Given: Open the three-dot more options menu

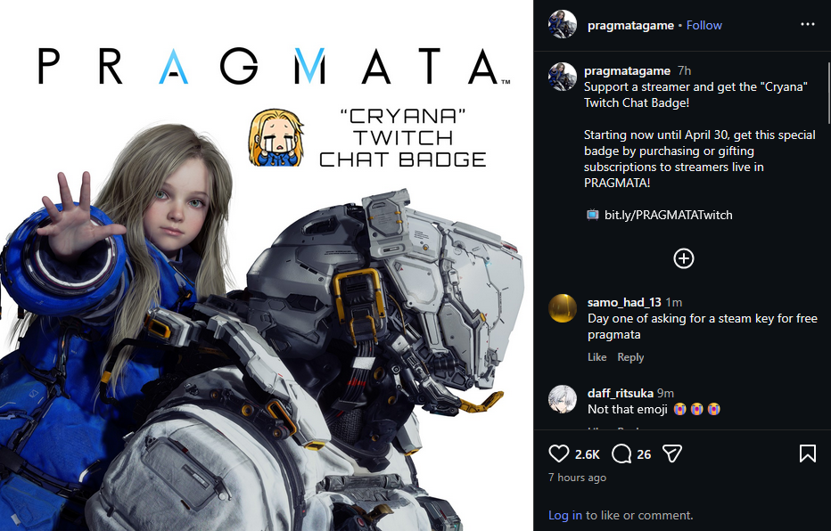Looking at the screenshot, I should pyautogui.click(x=808, y=24).
